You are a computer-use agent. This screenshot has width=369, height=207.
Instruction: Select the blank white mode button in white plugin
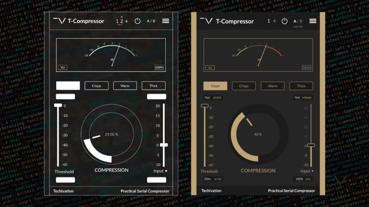[68, 86]
